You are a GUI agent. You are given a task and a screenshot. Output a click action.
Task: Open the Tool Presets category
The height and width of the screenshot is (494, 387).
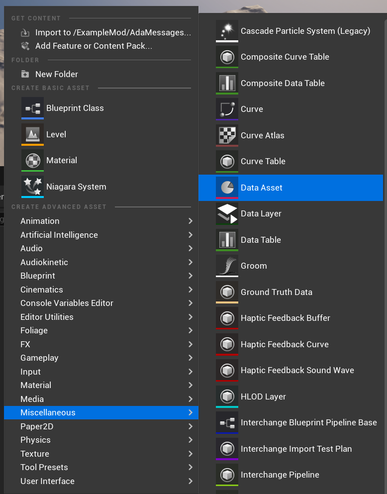click(101, 468)
